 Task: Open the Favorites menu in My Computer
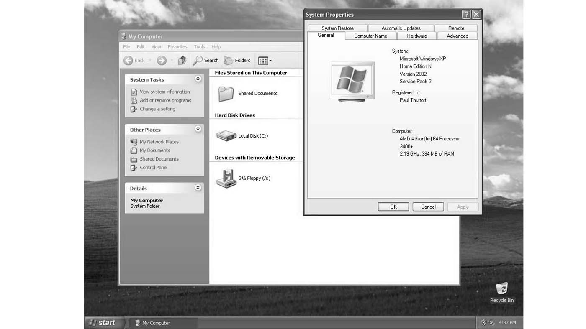177,47
